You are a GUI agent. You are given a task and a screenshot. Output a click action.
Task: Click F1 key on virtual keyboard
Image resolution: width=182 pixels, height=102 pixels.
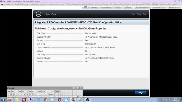pyautogui.click(x=13, y=91)
